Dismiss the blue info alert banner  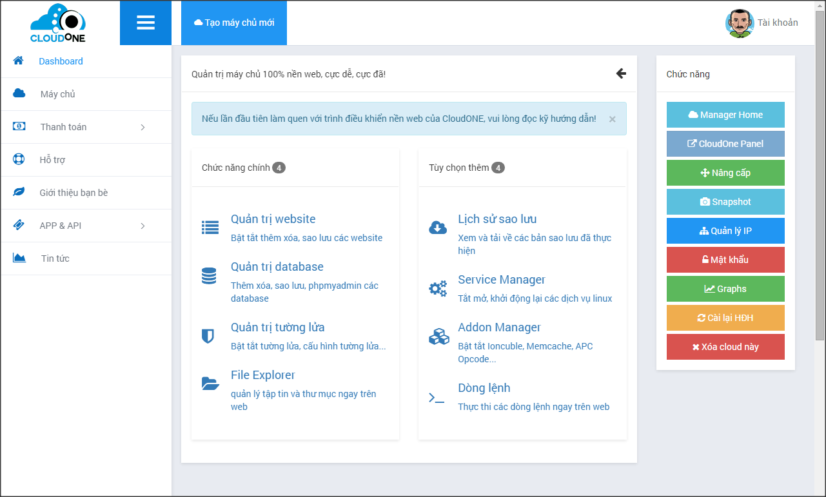tap(612, 119)
